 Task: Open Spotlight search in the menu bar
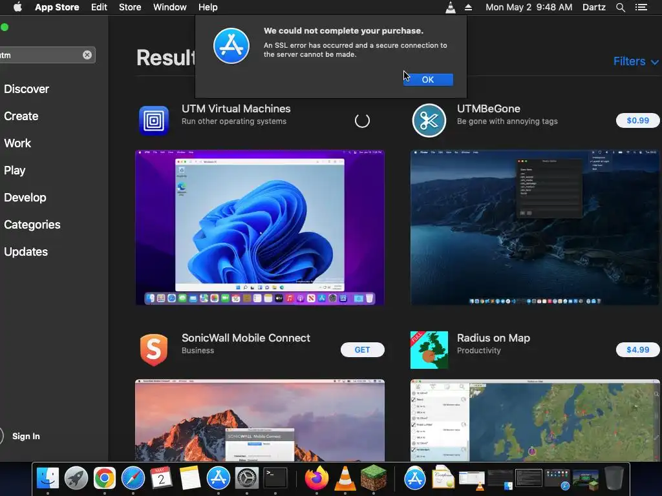coord(620,7)
